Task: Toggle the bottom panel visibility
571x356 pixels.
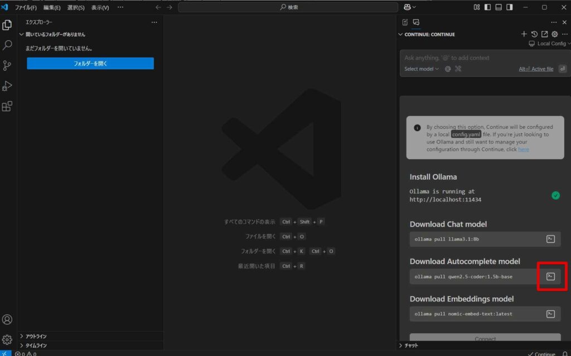Action: tap(497, 7)
